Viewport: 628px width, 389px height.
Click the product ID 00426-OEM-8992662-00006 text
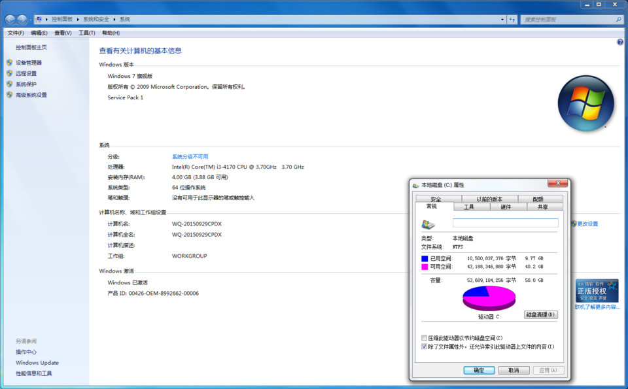pos(164,293)
